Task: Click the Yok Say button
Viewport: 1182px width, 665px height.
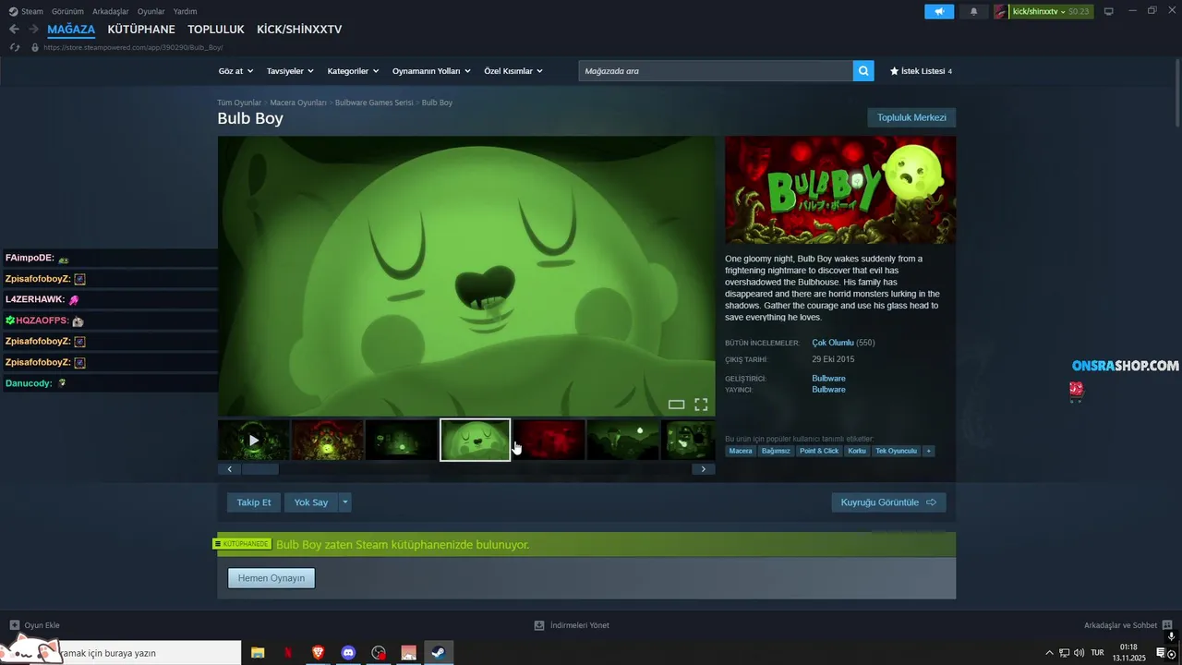Action: pyautogui.click(x=311, y=502)
